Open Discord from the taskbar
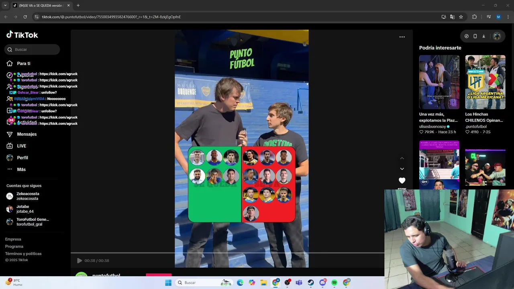 (323, 283)
